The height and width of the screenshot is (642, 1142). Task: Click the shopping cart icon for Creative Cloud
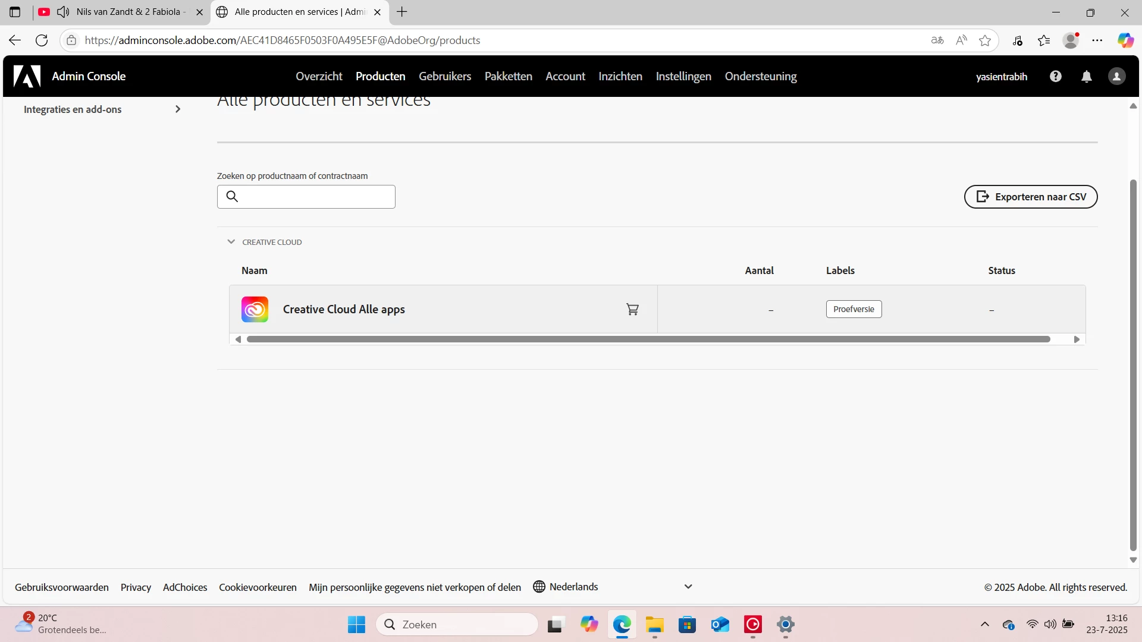pos(632,309)
